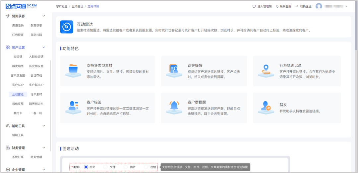This screenshot has height=173, width=358.
Task: Click 联系客服 link in header
Action: click(286, 6)
